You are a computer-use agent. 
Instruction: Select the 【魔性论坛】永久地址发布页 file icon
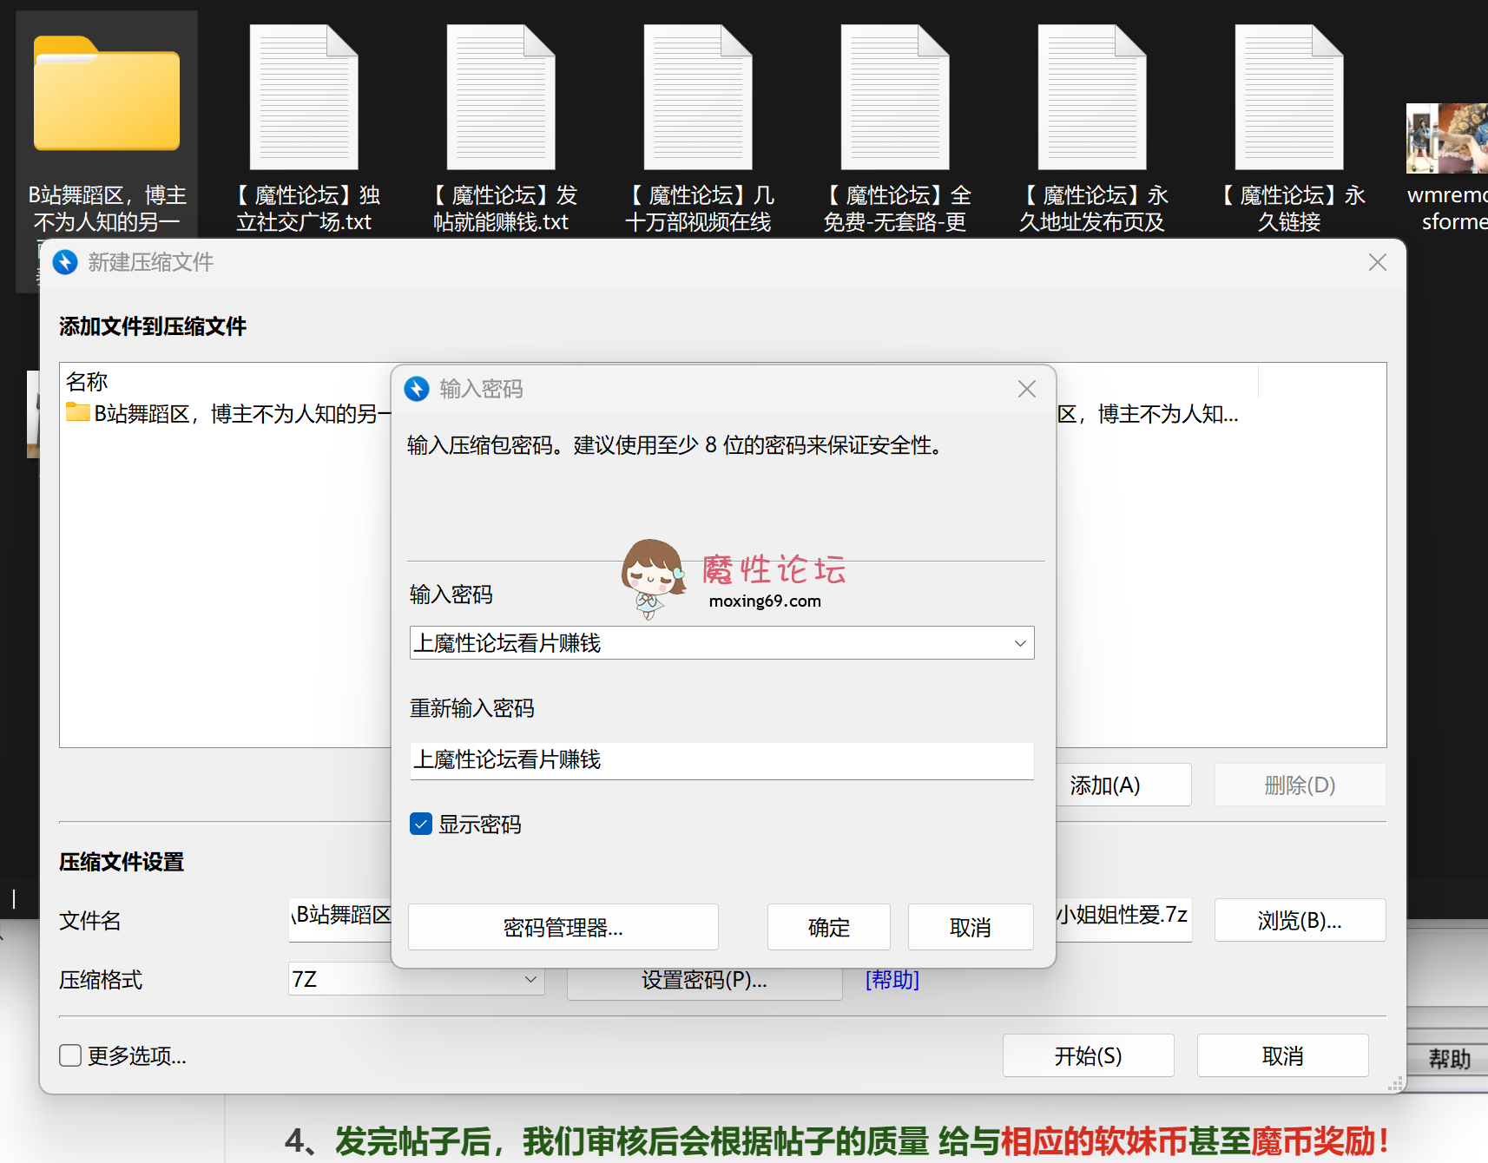(1092, 97)
